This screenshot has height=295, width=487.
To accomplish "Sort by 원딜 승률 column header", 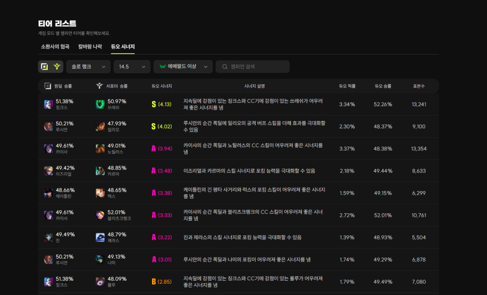I will (63, 86).
